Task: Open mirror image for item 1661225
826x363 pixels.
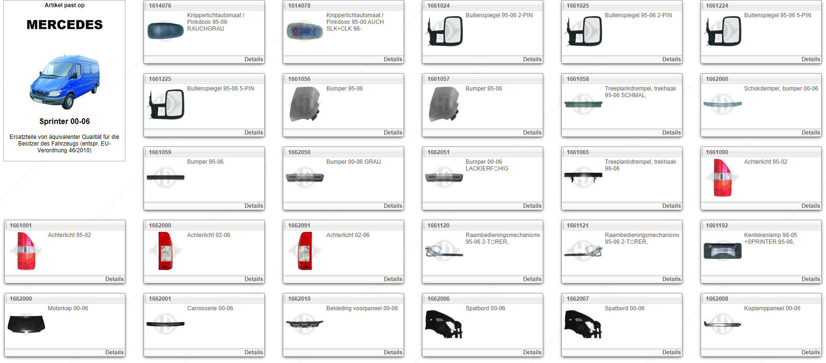Action: (x=166, y=104)
